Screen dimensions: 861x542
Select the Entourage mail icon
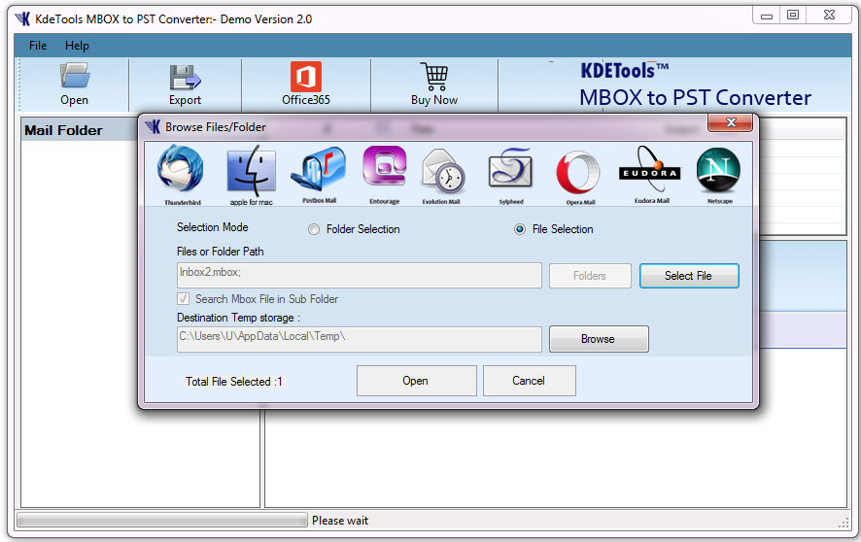point(384,170)
